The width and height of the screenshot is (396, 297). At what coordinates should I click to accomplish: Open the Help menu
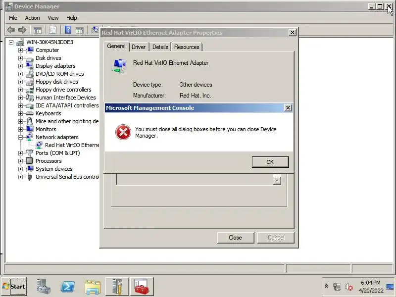pos(72,18)
